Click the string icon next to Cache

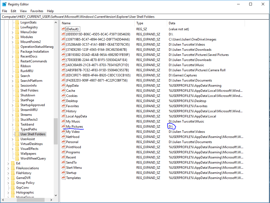[x=63, y=90]
